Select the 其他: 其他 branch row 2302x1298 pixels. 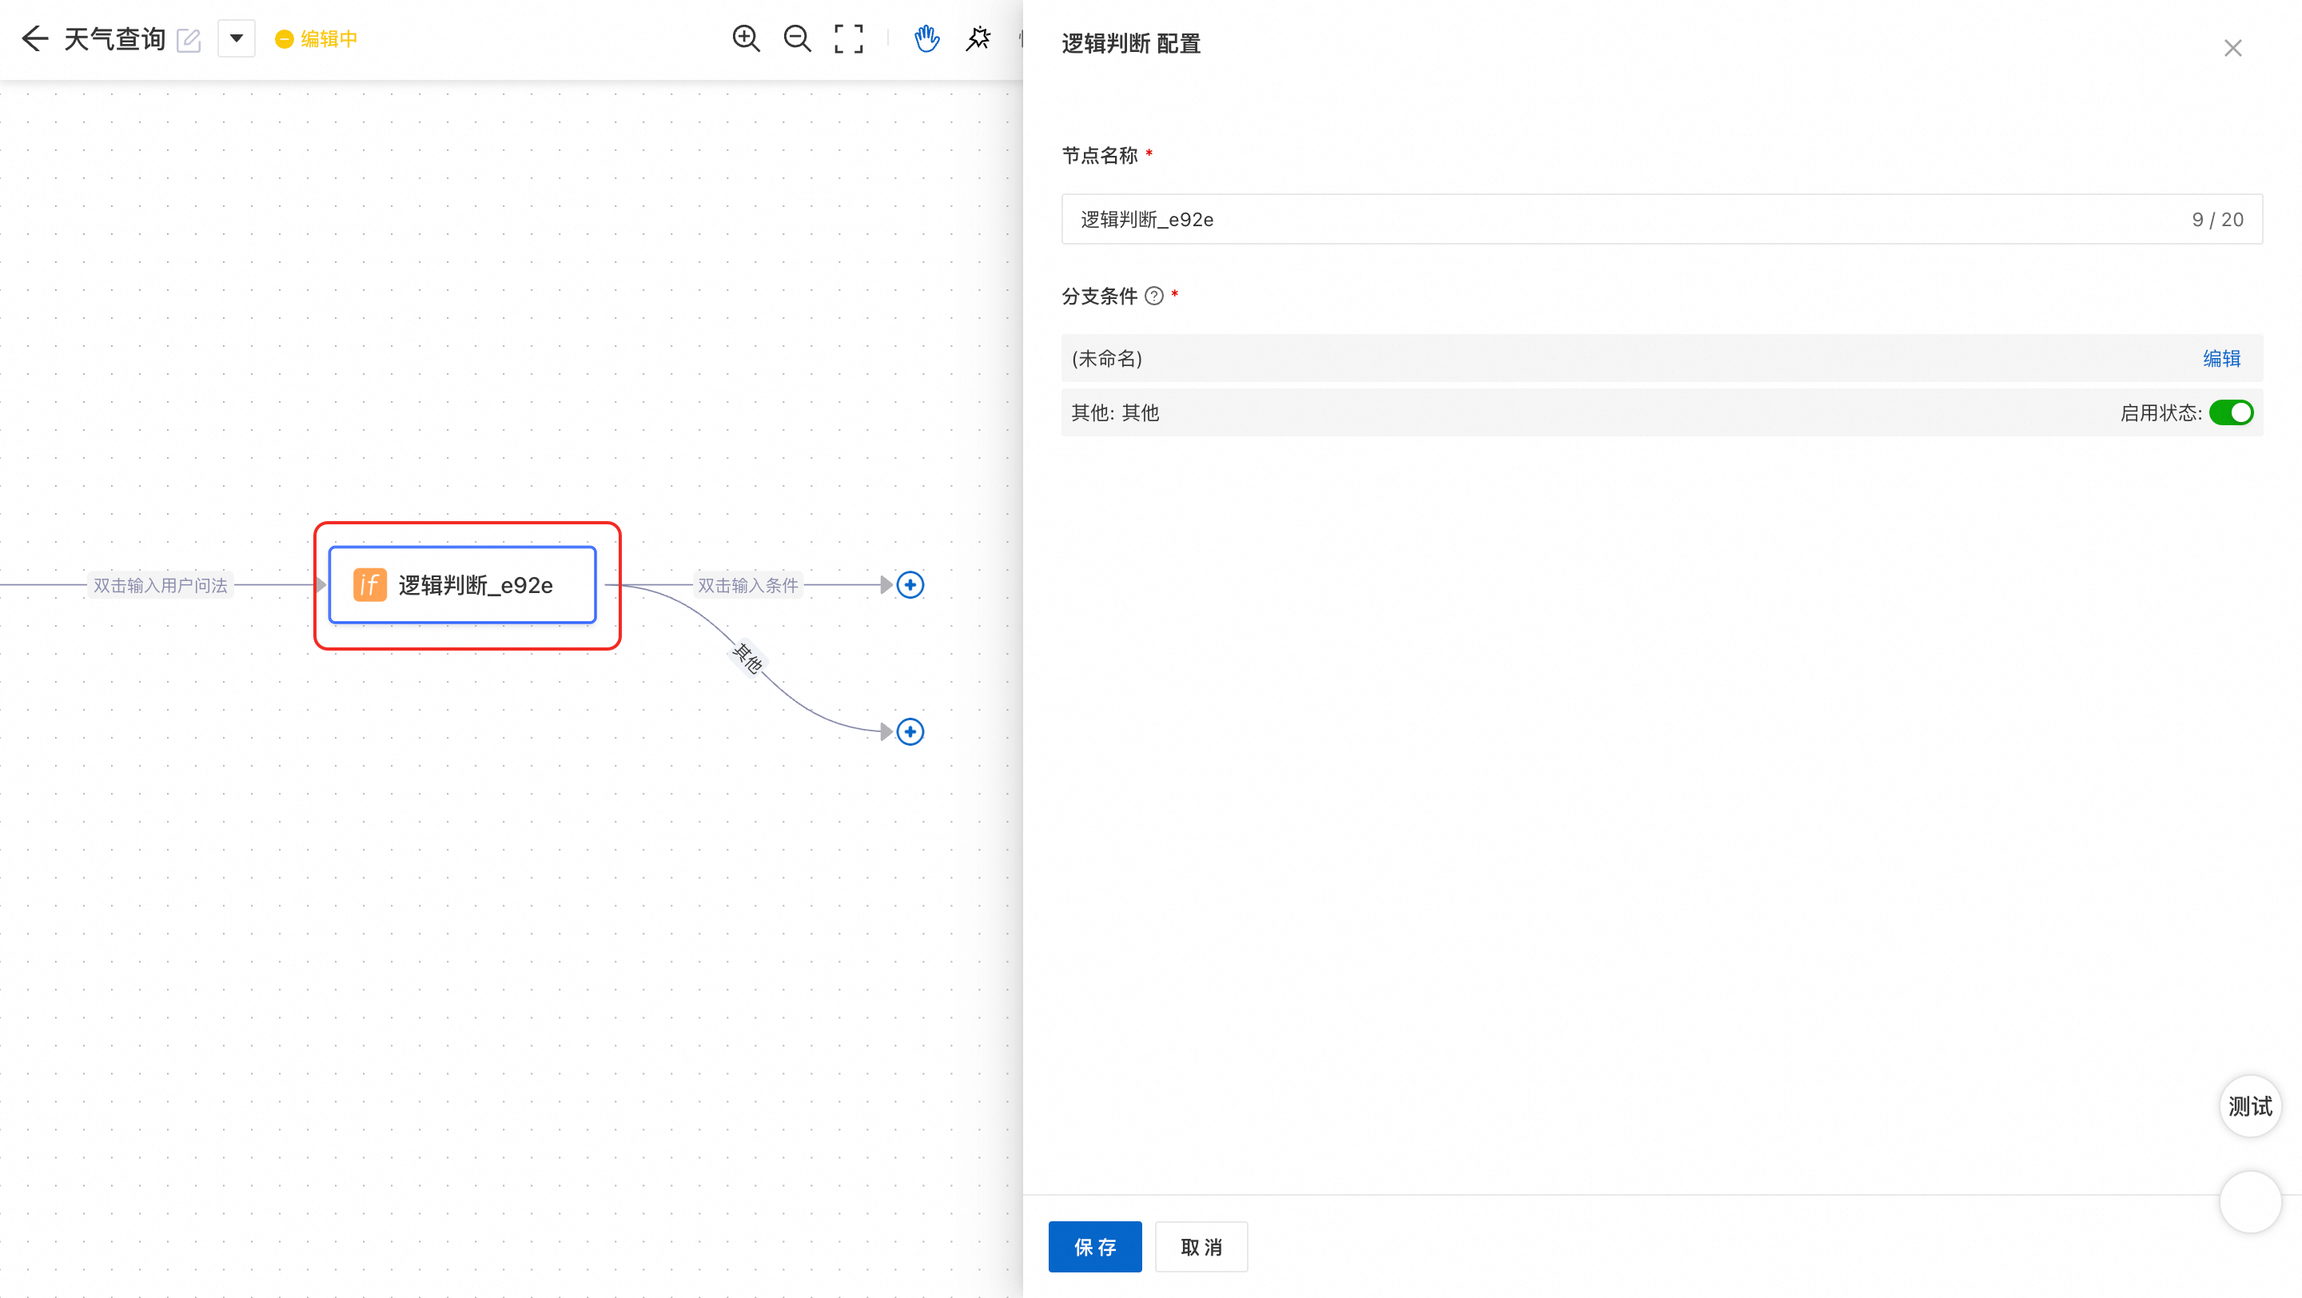pos(1661,412)
